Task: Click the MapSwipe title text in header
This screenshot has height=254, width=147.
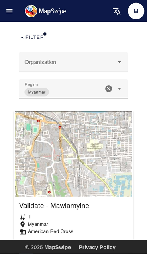Action: pyautogui.click(x=53, y=11)
